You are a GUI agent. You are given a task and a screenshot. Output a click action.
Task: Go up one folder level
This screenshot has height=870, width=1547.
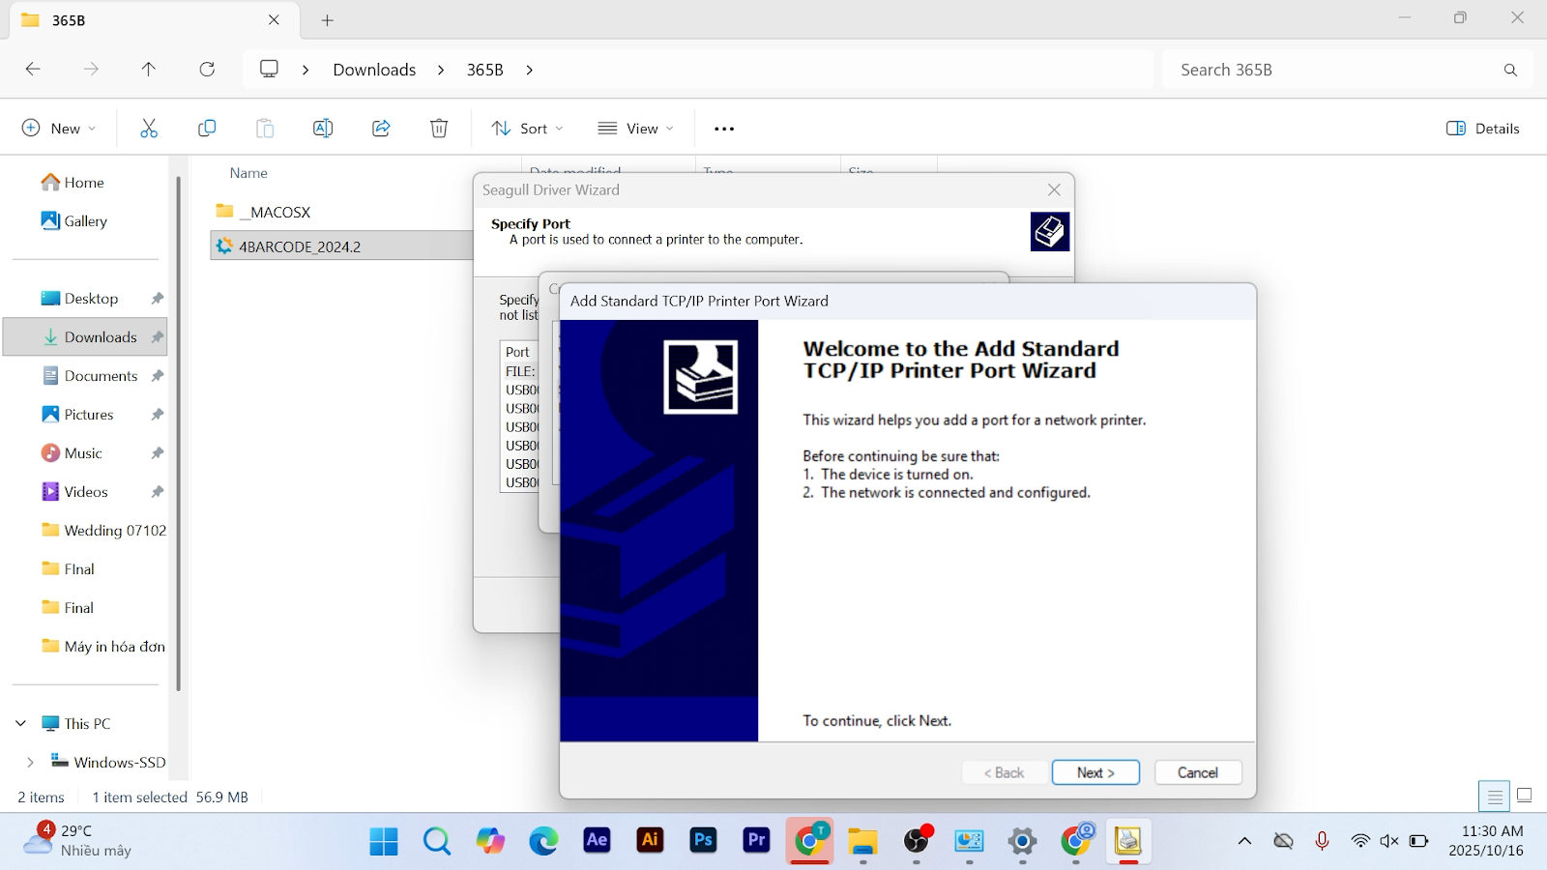(148, 70)
